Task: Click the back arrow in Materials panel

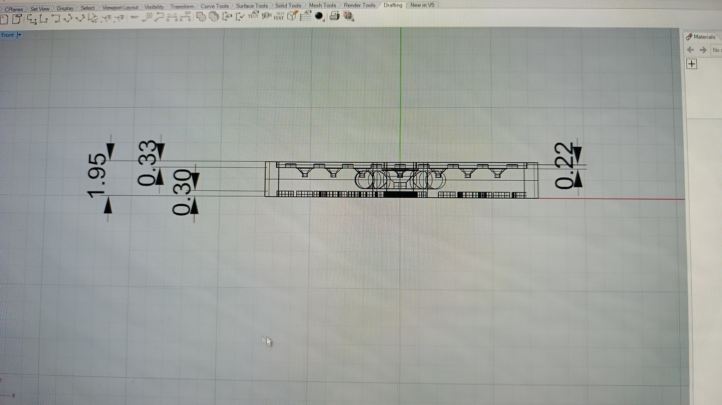Action: coord(690,50)
